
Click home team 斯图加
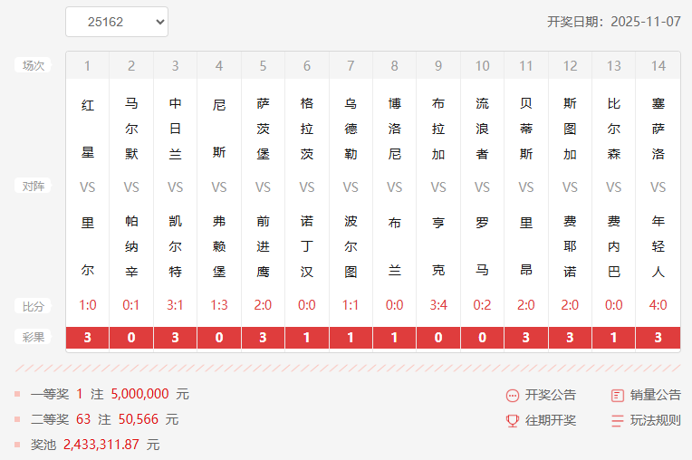pos(570,129)
